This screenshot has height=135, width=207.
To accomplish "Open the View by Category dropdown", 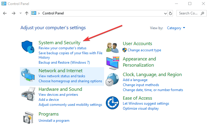I will tap(176, 28).
